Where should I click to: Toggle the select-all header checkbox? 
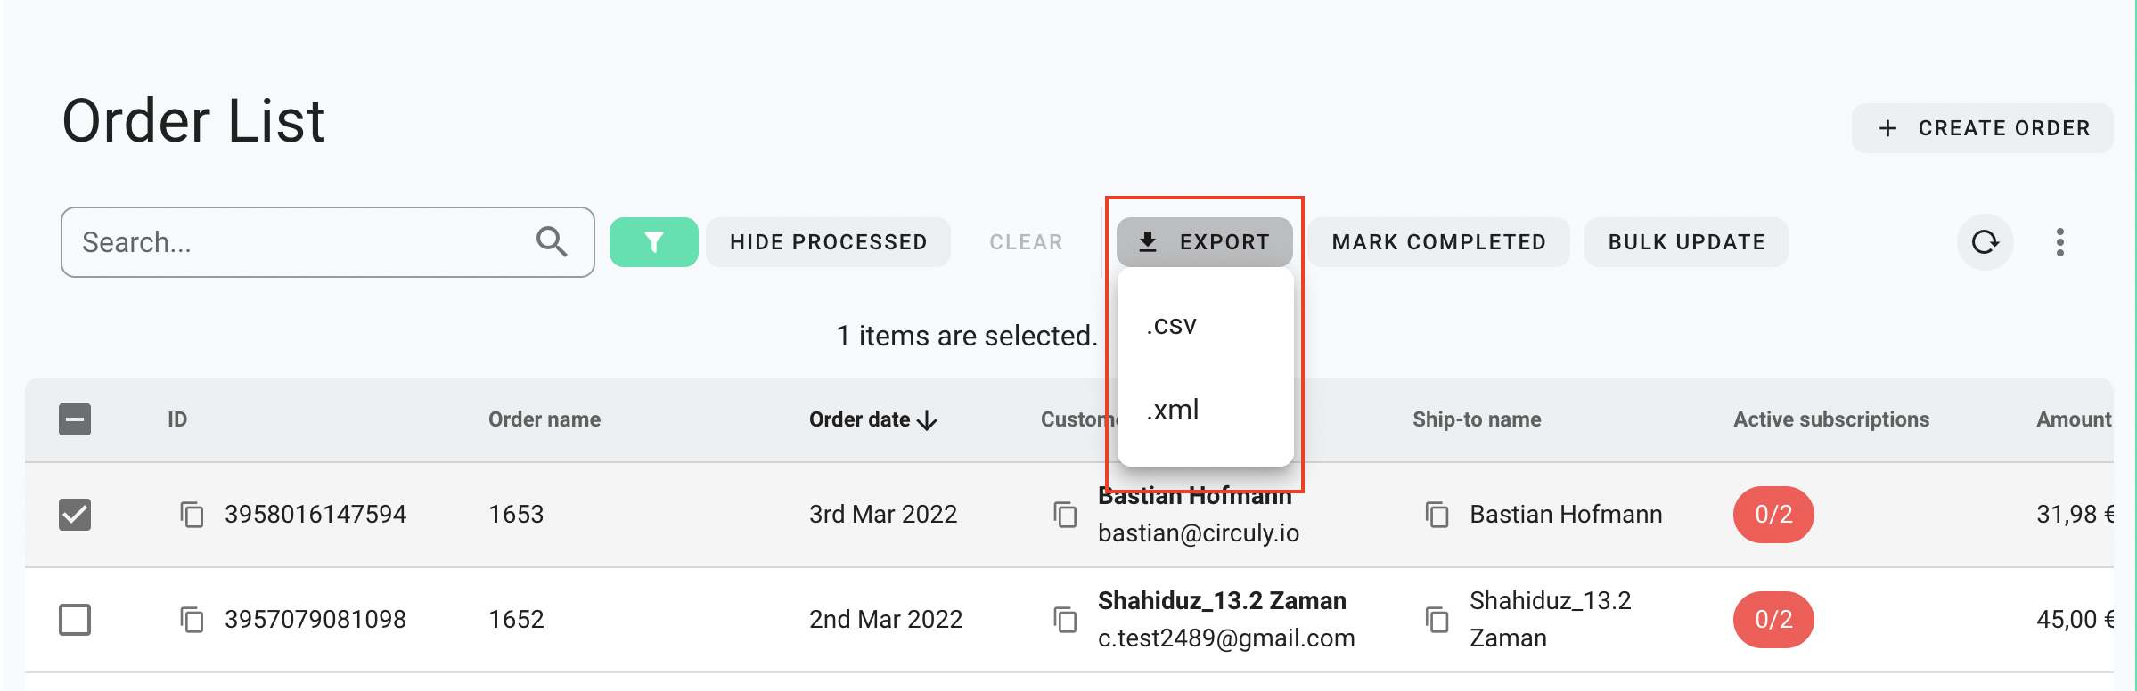75,419
